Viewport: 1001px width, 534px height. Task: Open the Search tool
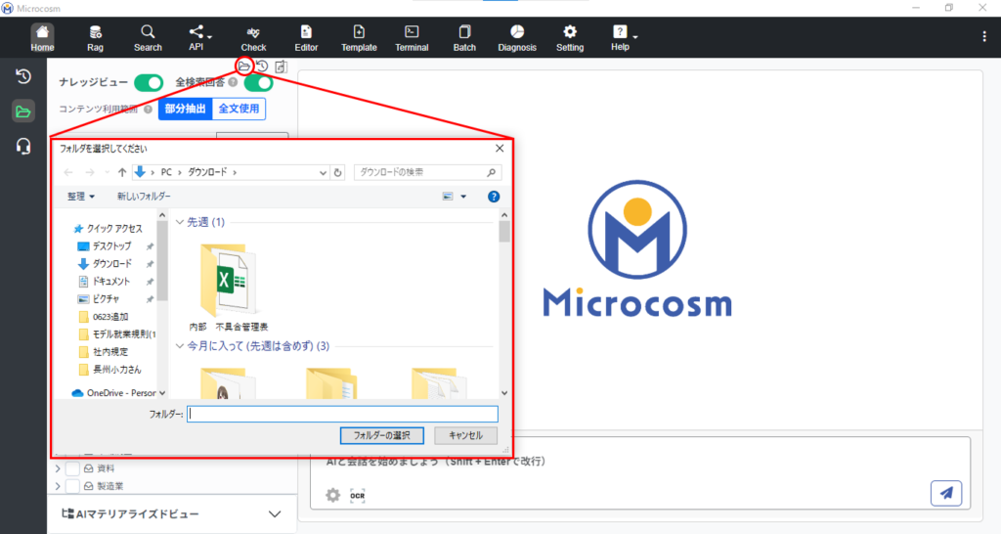coord(148,38)
